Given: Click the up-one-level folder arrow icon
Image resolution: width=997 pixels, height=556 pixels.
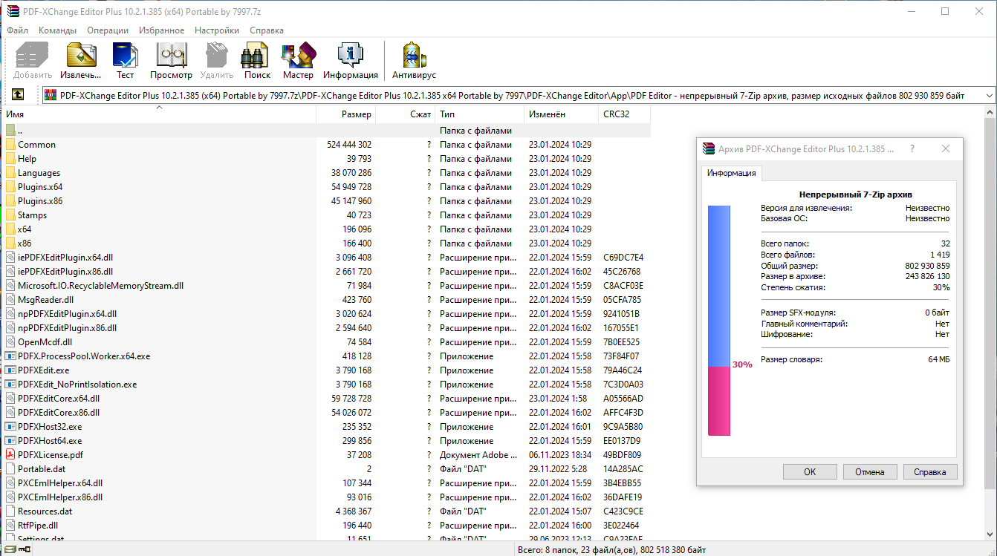Looking at the screenshot, I should (x=16, y=94).
